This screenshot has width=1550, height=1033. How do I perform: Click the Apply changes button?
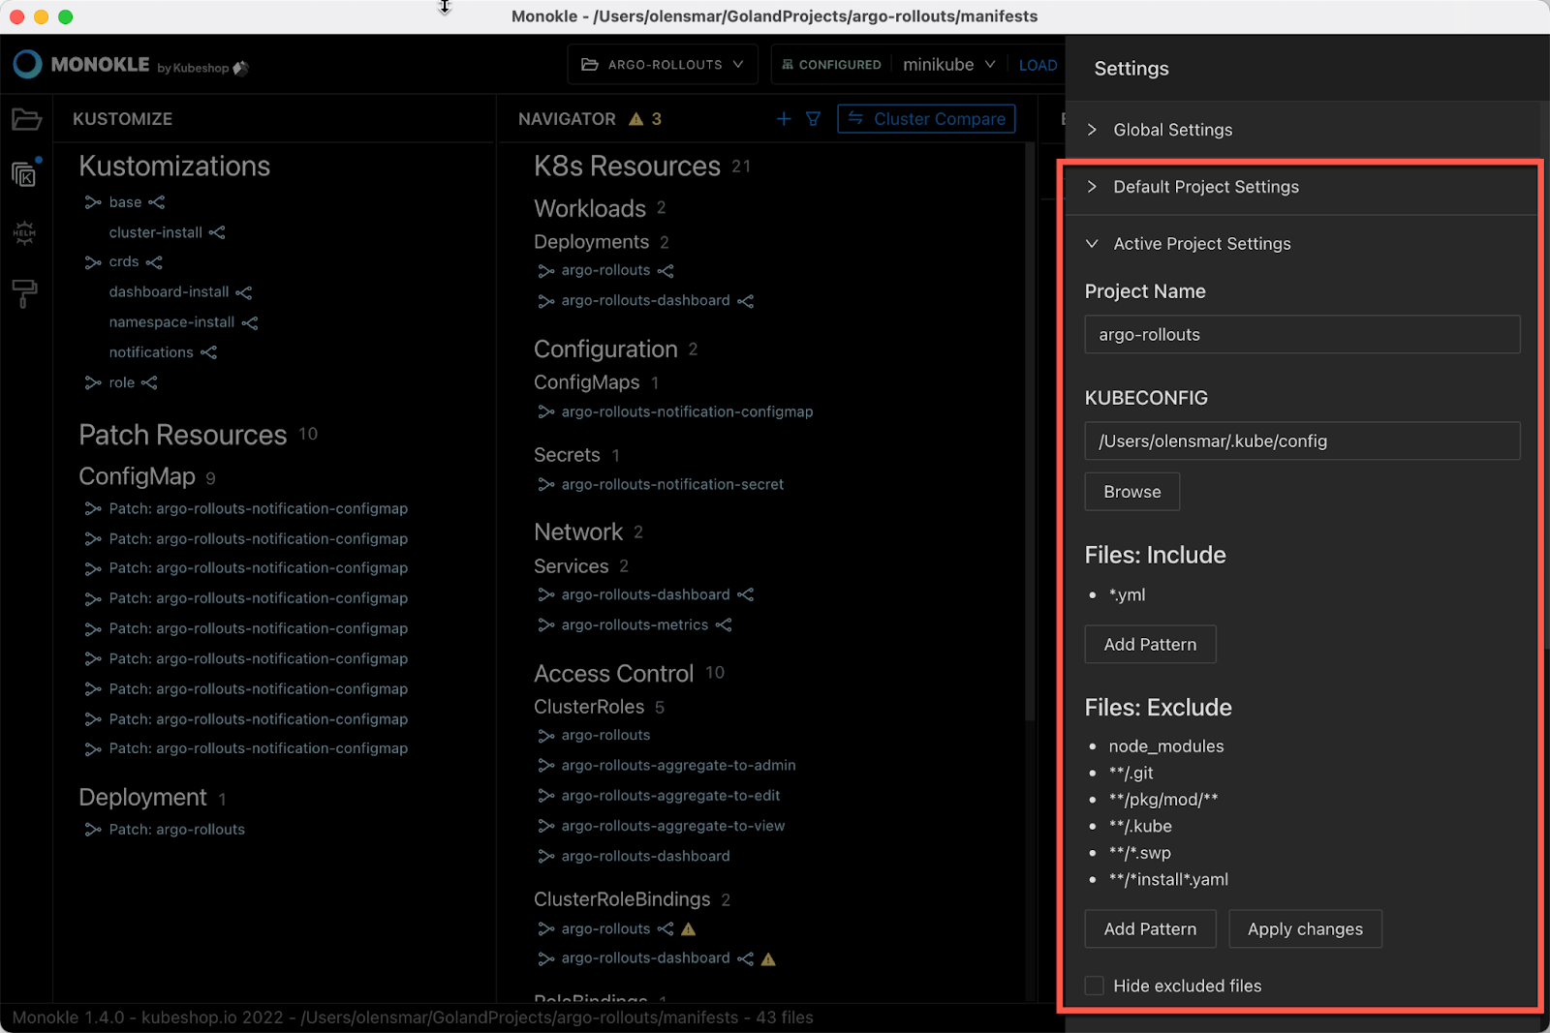click(1305, 929)
